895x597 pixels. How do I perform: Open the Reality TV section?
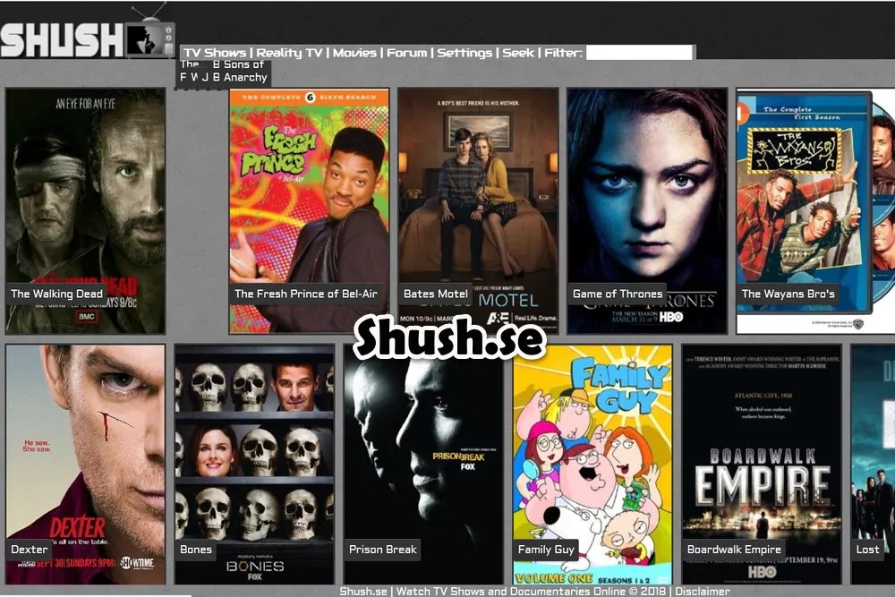[290, 53]
